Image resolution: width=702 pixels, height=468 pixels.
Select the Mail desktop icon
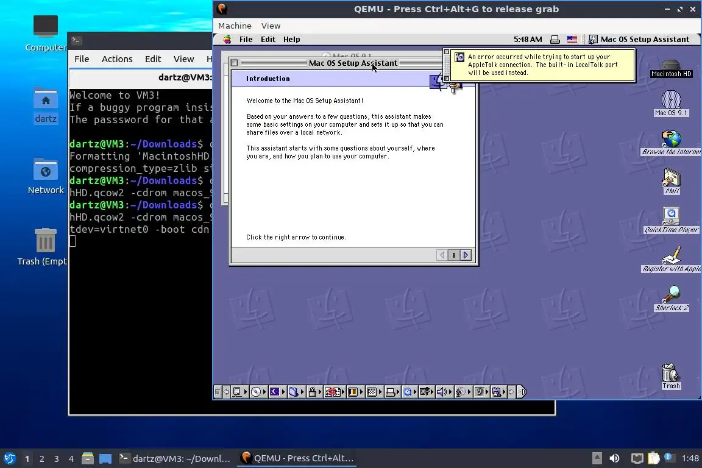[671, 182]
